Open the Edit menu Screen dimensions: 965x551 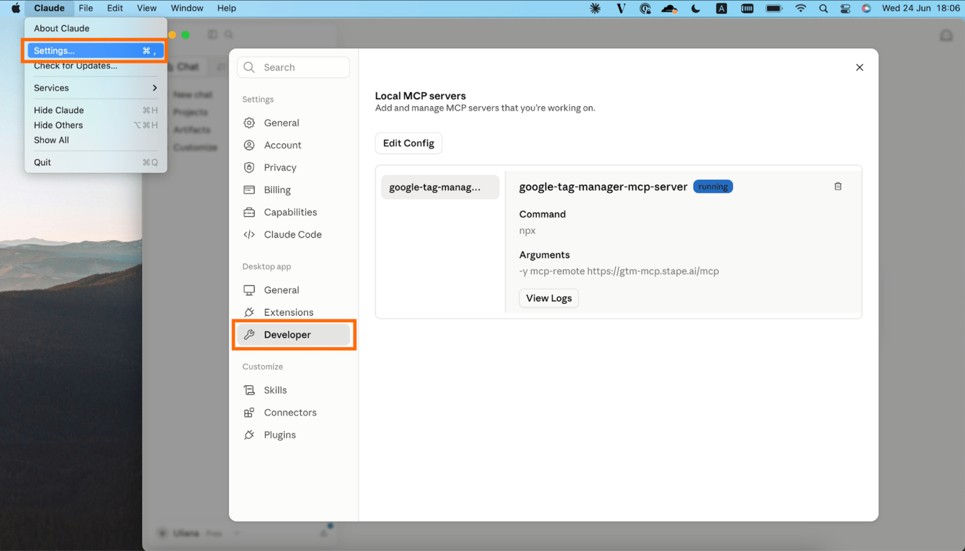tap(115, 8)
